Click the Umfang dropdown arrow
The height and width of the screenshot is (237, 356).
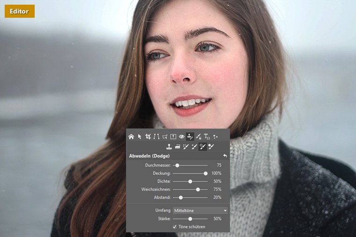225,211
